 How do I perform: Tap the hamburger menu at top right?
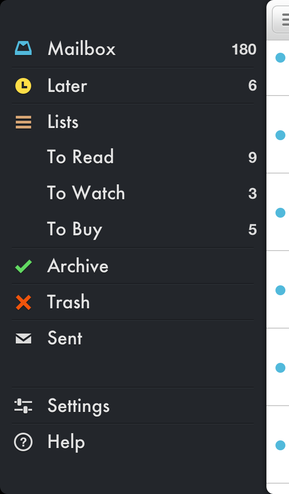click(x=284, y=20)
